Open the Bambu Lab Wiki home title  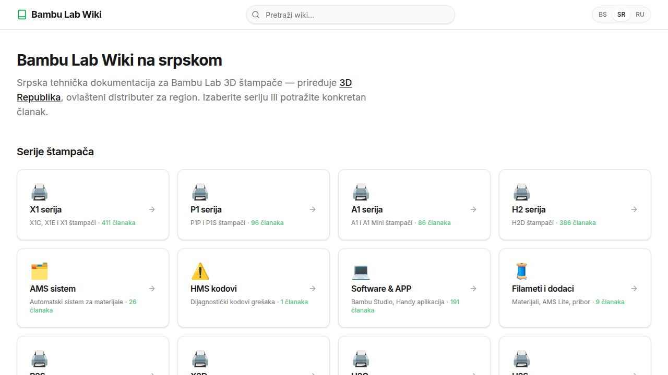click(x=66, y=15)
